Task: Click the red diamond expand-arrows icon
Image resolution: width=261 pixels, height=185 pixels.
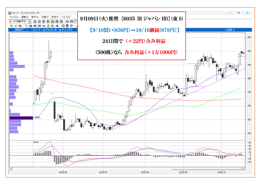Action: point(11,26)
